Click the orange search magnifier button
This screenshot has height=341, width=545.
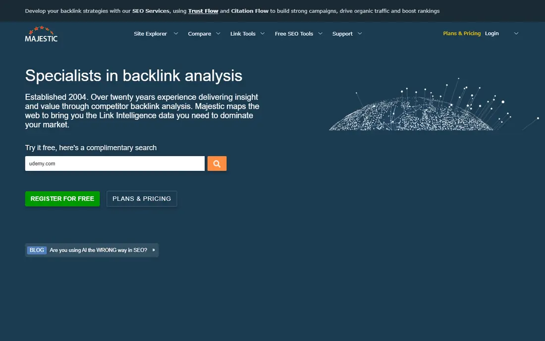217,164
